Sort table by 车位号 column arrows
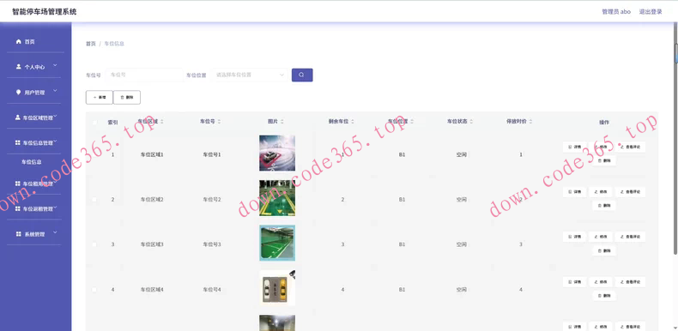This screenshot has height=331, width=678. (219, 122)
